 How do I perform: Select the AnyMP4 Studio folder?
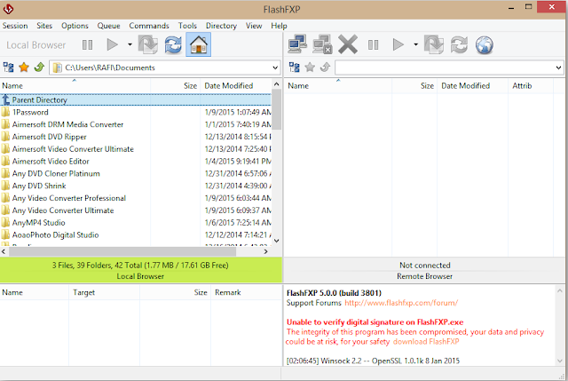pyautogui.click(x=136, y=223)
